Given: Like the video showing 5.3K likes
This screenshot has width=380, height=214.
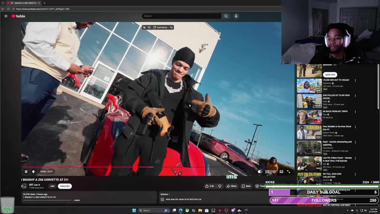Looking at the screenshot, I should [210, 186].
